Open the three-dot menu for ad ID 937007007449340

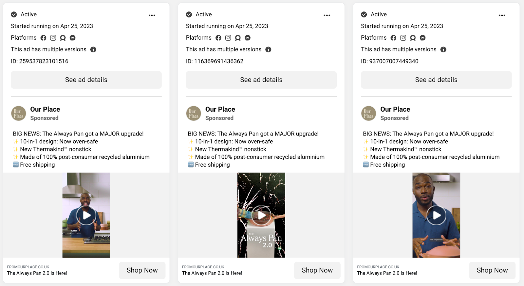tap(502, 15)
